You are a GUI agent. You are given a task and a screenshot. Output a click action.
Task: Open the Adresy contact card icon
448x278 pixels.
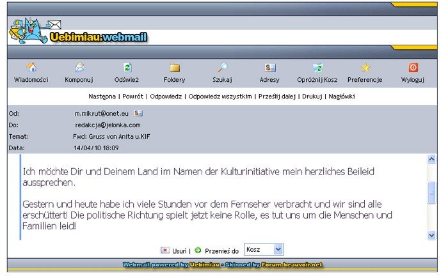pos(270,68)
